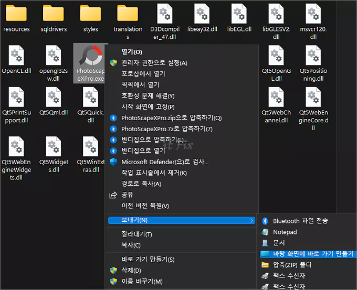Image resolution: width=357 pixels, height=290 pixels.
Task: Choose 픽픽에서 열기
Action: tap(182, 84)
